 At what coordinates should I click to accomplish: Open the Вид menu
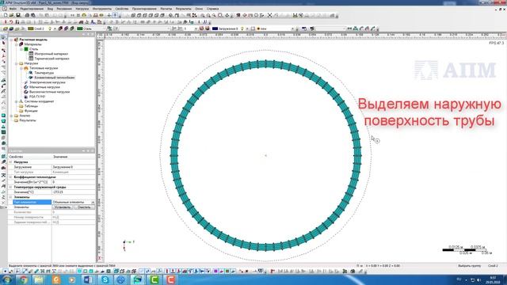(x=50, y=9)
